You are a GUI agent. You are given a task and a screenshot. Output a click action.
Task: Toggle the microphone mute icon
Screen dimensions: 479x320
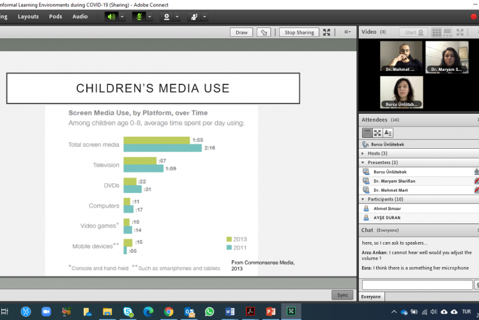tap(139, 17)
